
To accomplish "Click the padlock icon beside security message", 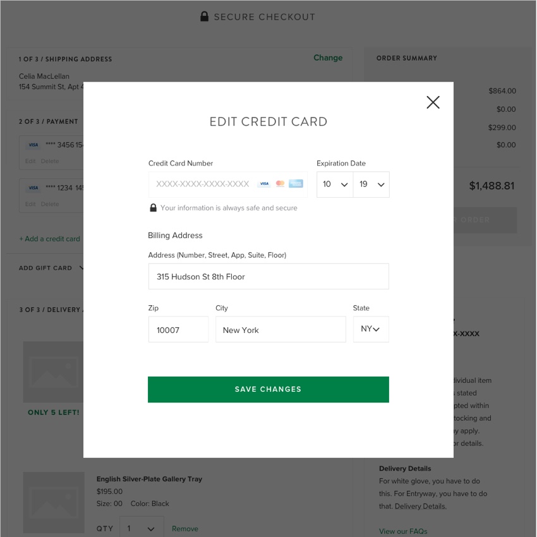I will (x=153, y=208).
